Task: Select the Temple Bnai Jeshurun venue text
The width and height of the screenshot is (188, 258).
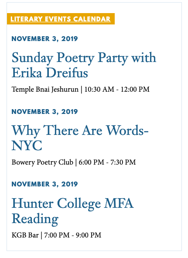Action: click(x=45, y=89)
